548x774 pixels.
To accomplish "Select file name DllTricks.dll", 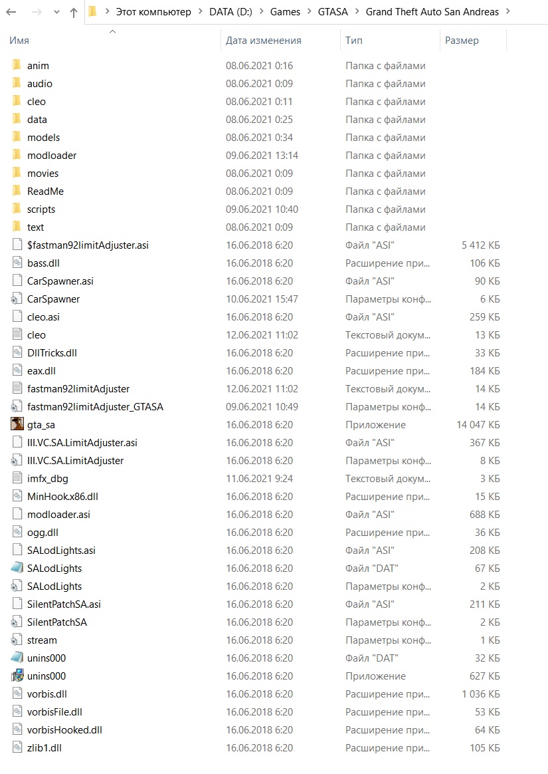I will 52,352.
